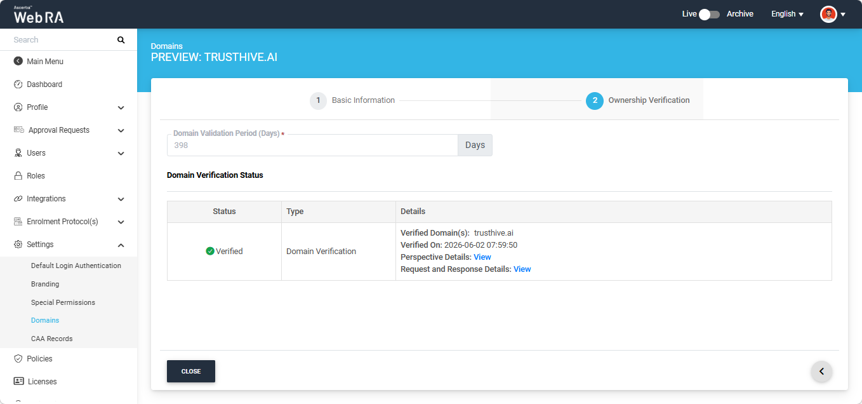Click the Policies shield icon
862x404 pixels.
[18, 359]
